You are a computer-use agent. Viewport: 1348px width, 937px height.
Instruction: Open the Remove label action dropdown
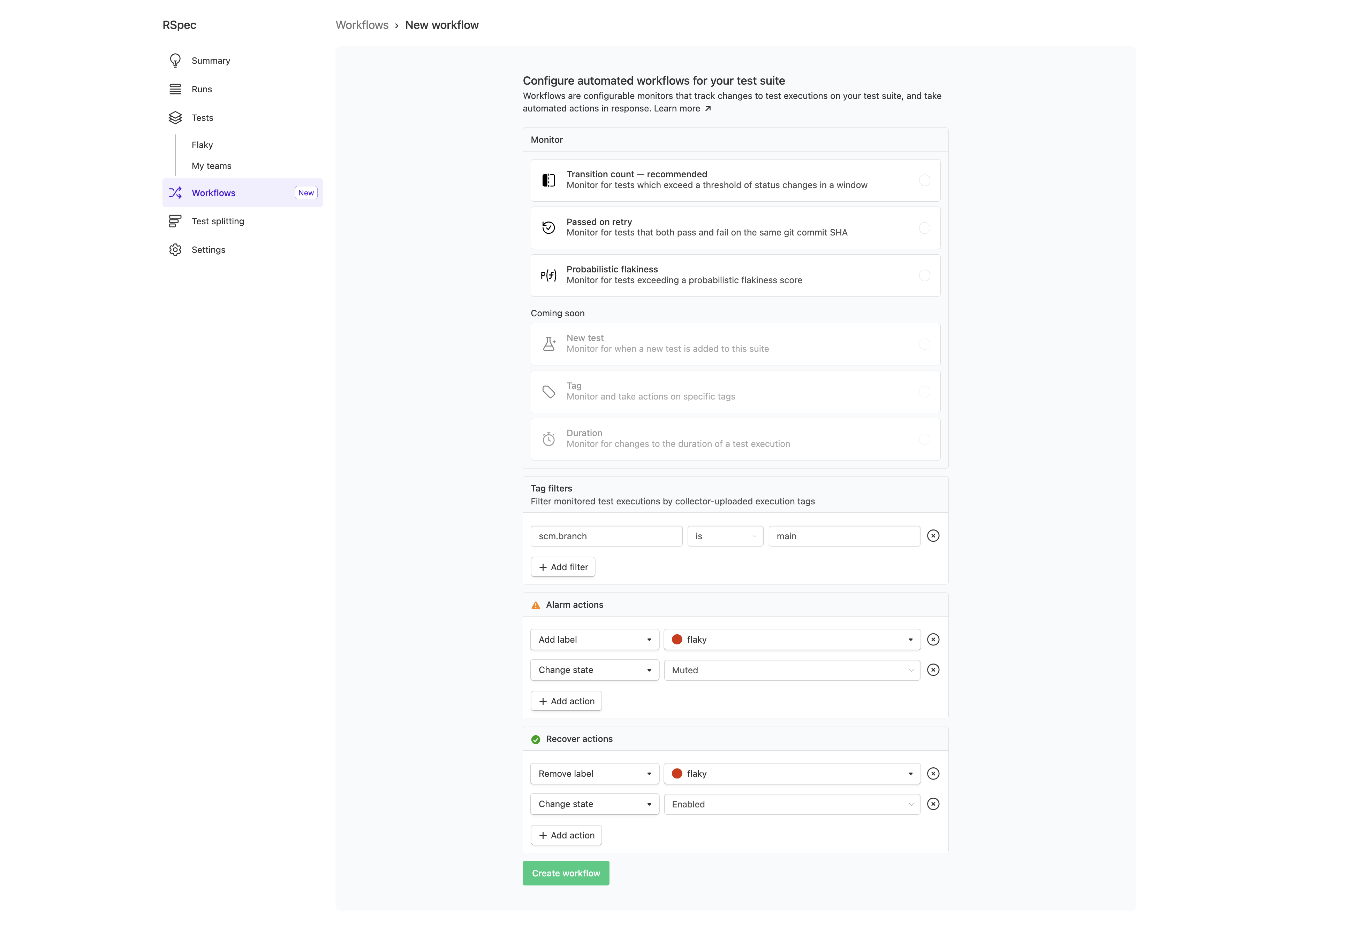pyautogui.click(x=594, y=773)
